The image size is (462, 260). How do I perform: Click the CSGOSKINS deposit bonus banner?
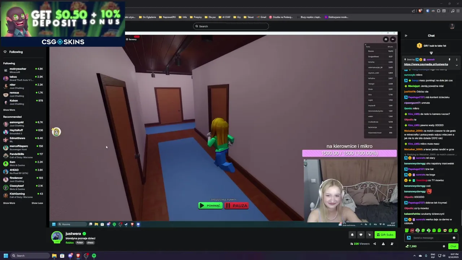coord(62,23)
